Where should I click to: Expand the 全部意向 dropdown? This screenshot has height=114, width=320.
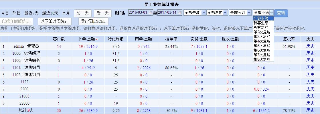(x=217, y=13)
